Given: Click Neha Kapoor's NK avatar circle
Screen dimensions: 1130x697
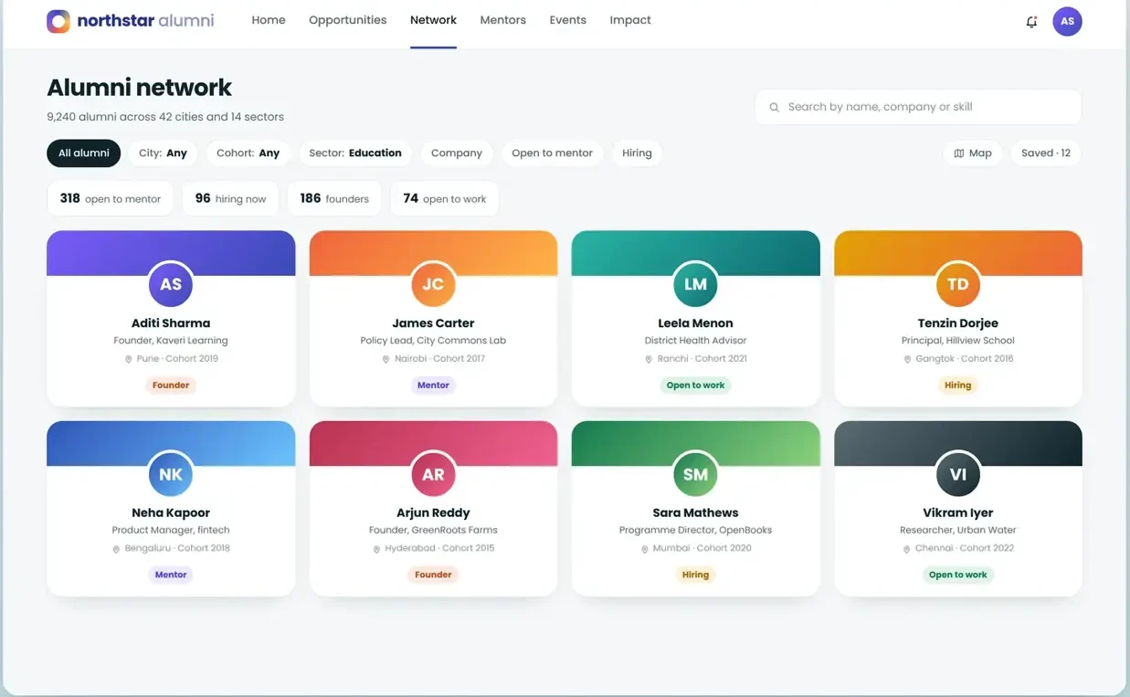Looking at the screenshot, I should [171, 474].
